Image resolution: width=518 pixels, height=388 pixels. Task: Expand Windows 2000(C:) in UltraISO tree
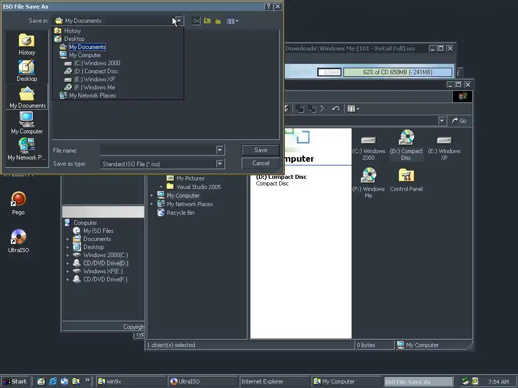pos(67,255)
